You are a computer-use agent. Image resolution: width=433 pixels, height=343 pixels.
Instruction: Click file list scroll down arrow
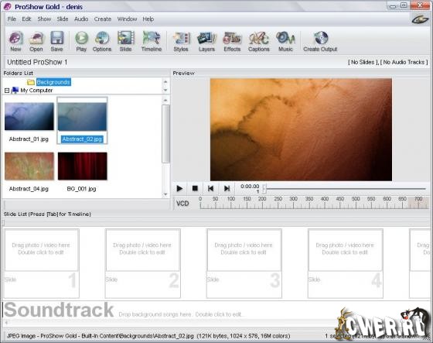click(x=165, y=194)
